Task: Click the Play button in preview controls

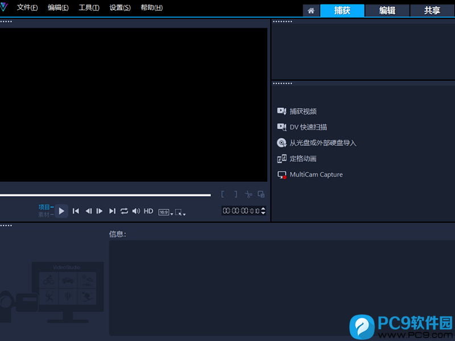Action: point(61,211)
